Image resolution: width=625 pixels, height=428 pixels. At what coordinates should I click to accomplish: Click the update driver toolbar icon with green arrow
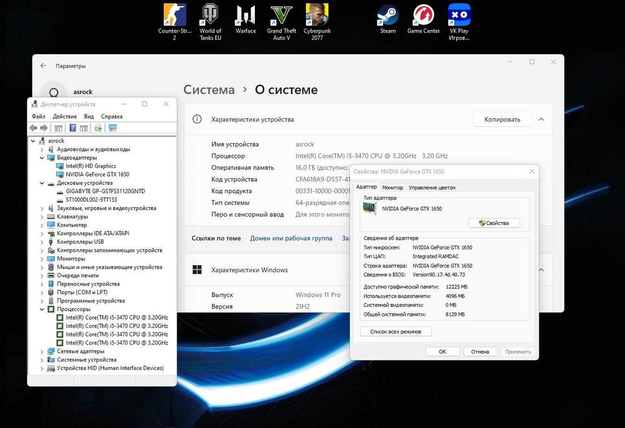pyautogui.click(x=98, y=128)
